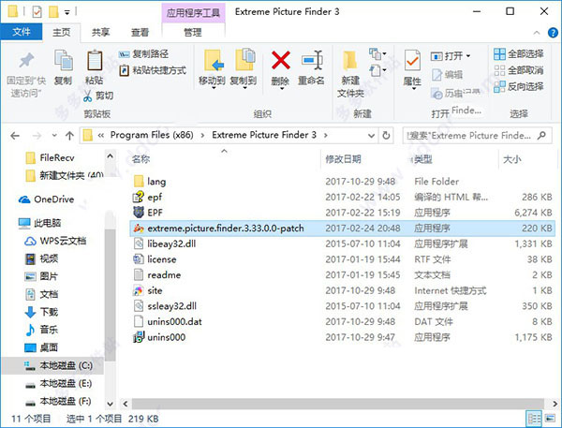562x428 pixels.
Task: Sort by the Type column header
Action: click(423, 159)
